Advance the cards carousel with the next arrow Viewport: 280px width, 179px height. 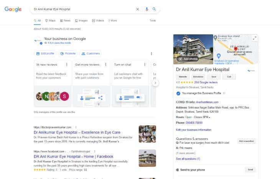tap(155, 83)
